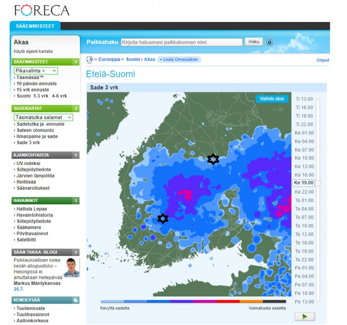The height and width of the screenshot is (325, 347).
Task: Click the Haku search button
Action: (x=254, y=42)
